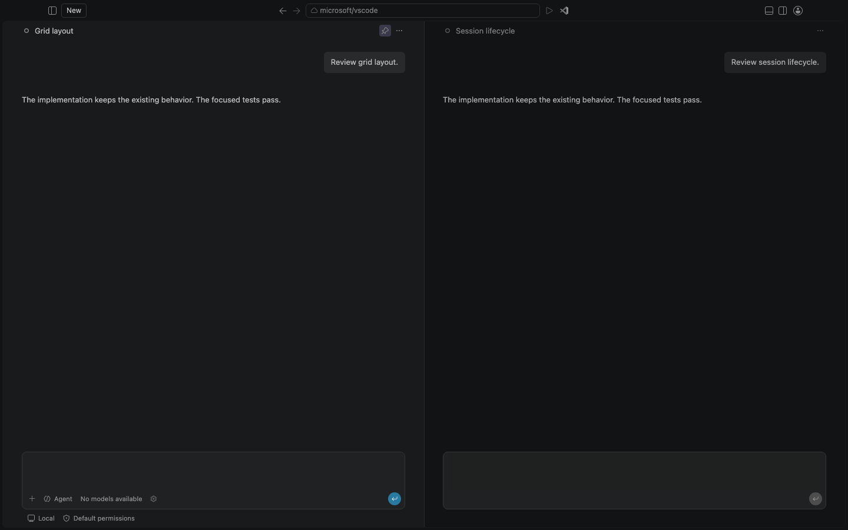The height and width of the screenshot is (530, 848).
Task: Select the Grid layout session tab
Action: 54,31
